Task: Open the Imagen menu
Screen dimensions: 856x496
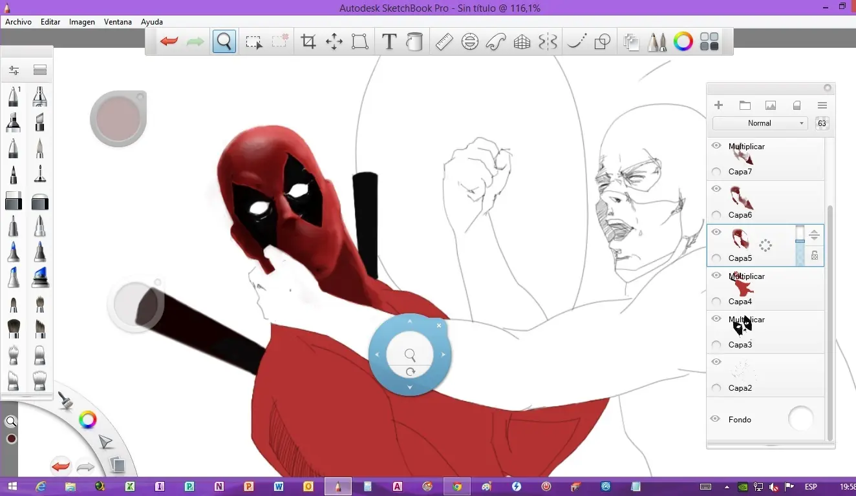Action: pyautogui.click(x=82, y=22)
